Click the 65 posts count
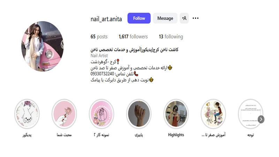This screenshot has height=157, width=279. click(x=99, y=37)
